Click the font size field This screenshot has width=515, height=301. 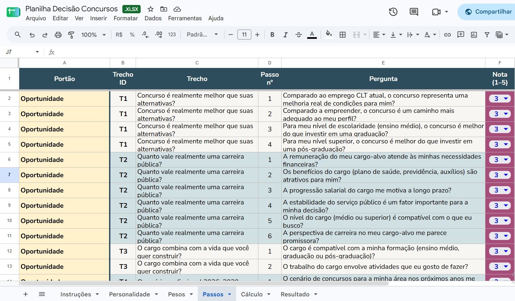(244, 35)
